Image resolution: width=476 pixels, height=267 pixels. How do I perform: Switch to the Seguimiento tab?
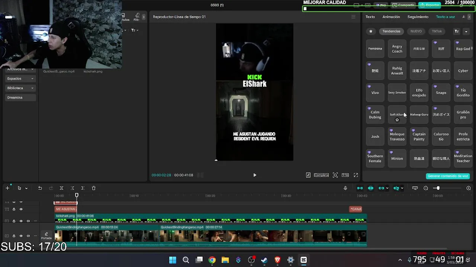click(x=418, y=17)
